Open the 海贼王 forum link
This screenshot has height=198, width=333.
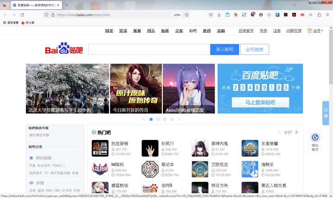point(267,164)
